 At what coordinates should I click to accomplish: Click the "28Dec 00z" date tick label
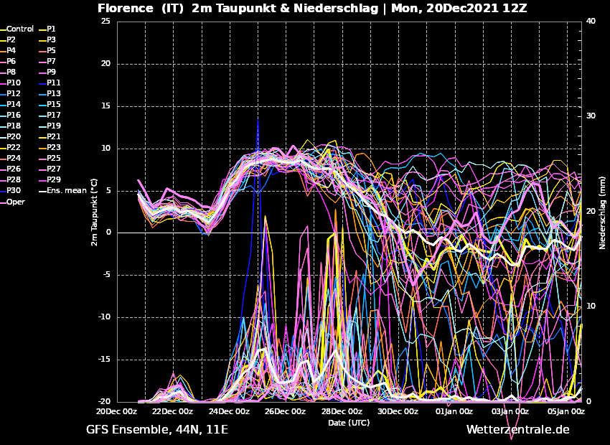tap(343, 411)
